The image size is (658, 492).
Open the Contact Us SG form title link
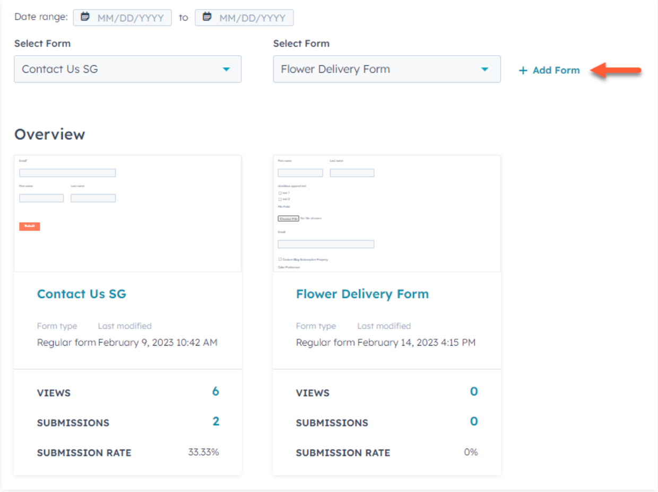click(x=82, y=294)
